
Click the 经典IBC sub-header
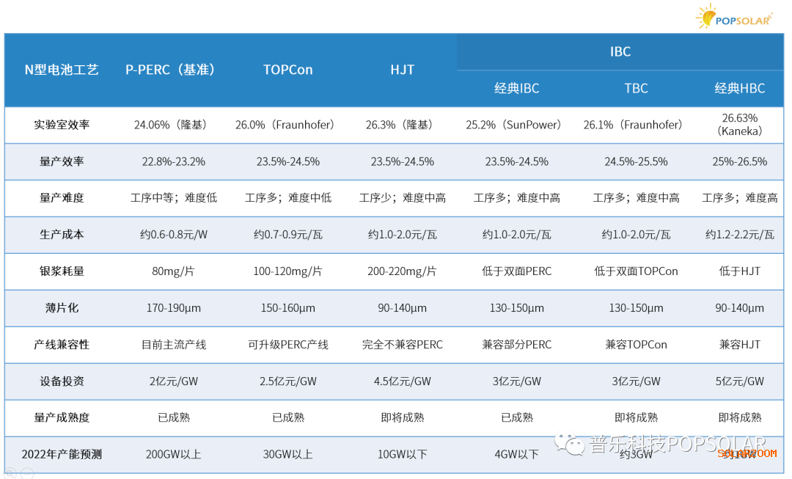click(516, 88)
